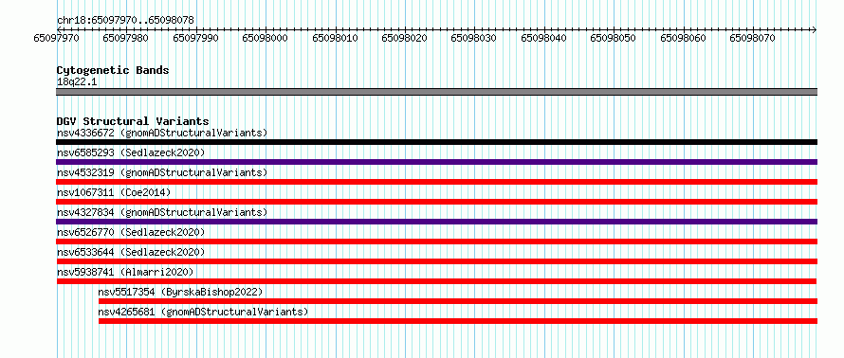Click ruler position 65098000
Screen dimensions: 844x358
(265, 38)
